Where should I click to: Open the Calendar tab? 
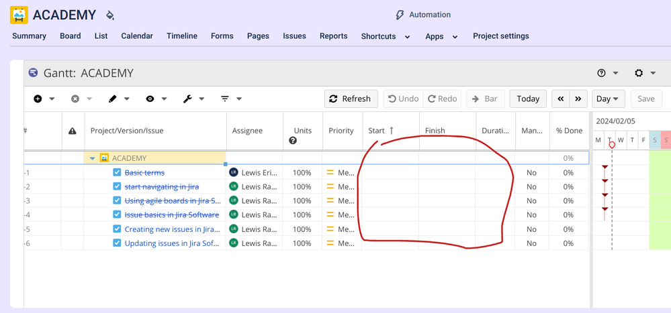click(137, 36)
